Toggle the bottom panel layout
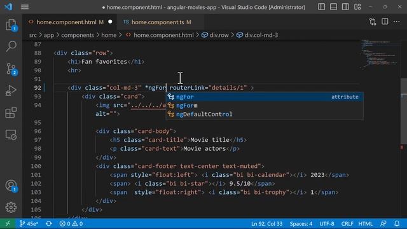Screen dimensions: 407x229 click(x=333, y=7)
